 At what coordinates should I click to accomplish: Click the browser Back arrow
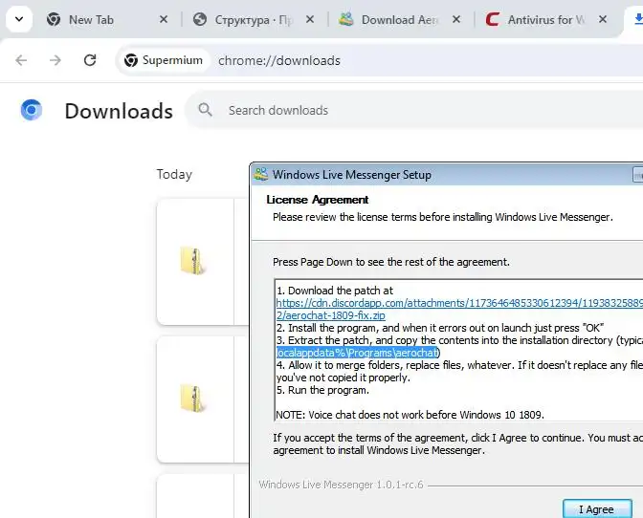click(21, 60)
